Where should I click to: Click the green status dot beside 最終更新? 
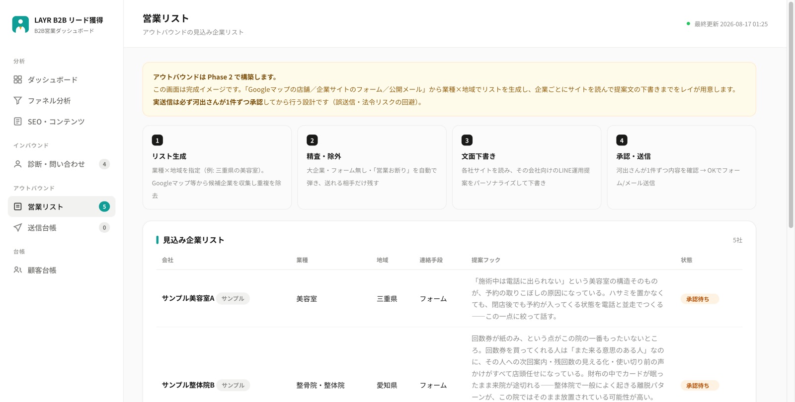coord(688,24)
